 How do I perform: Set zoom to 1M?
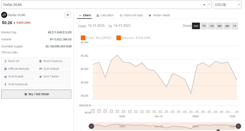coord(212,26)
